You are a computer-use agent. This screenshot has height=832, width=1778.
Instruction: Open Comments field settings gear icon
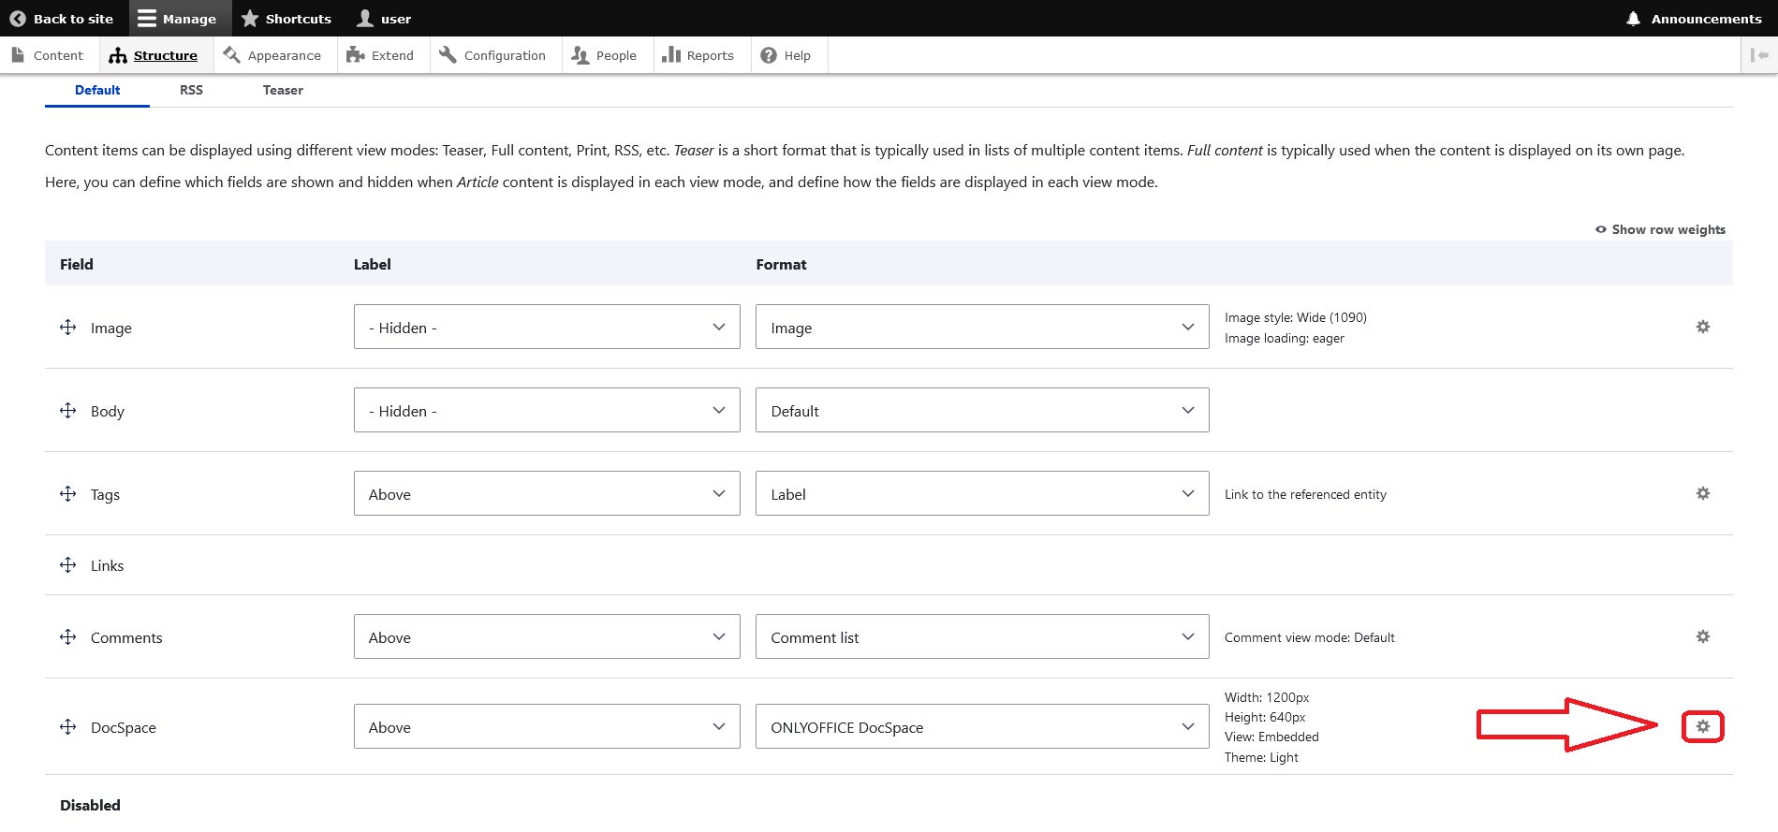[1702, 636]
